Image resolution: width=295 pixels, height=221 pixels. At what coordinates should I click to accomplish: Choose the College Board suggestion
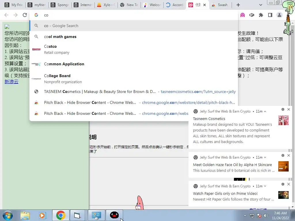click(134, 79)
